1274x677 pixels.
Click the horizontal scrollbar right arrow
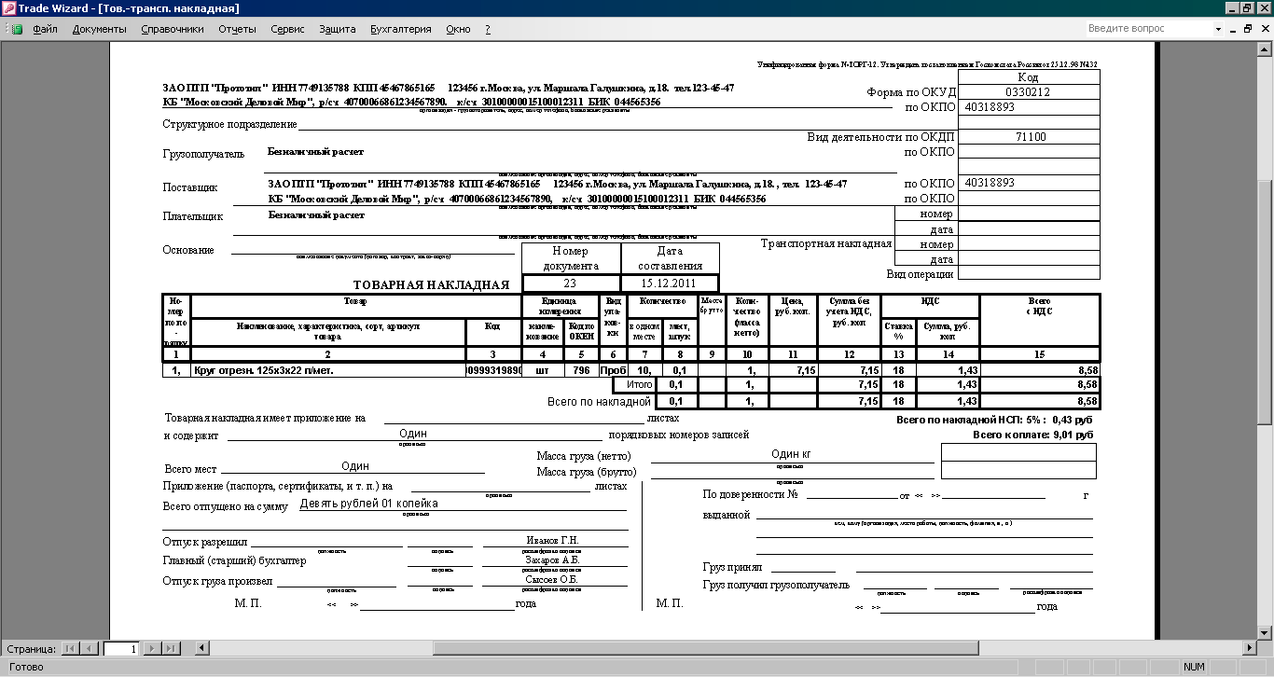tap(1251, 648)
